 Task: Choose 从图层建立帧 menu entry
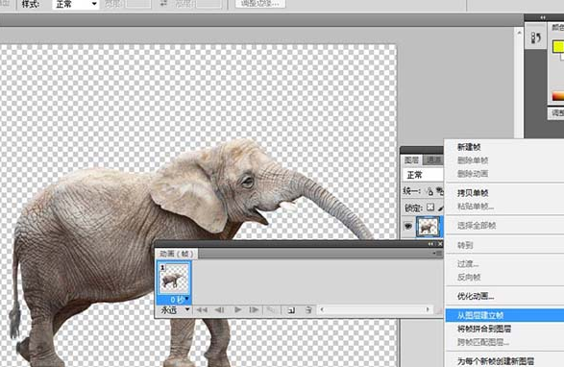(504, 315)
